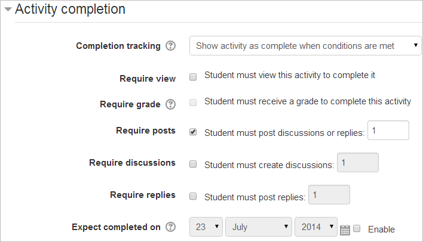Enable the Require discussions checkbox
This screenshot has width=423, height=242.
193,164
